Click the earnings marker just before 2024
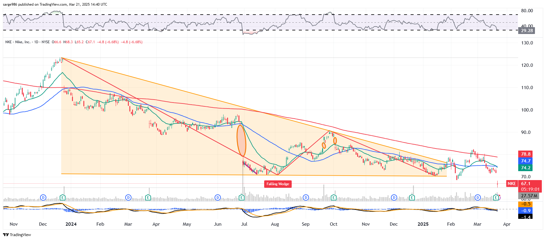Screen dimensions: 546x240 click(x=62, y=197)
